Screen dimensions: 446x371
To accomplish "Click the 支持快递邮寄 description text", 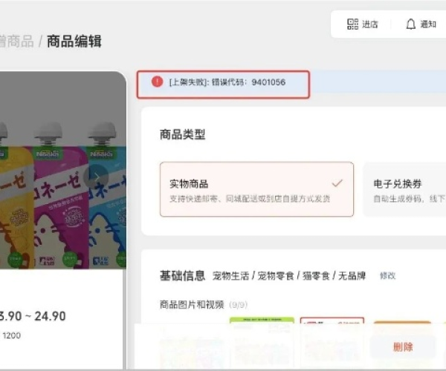I will [x=250, y=199].
